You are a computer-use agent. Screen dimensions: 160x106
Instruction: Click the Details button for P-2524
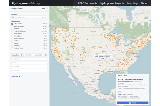pyautogui.click(x=133, y=103)
